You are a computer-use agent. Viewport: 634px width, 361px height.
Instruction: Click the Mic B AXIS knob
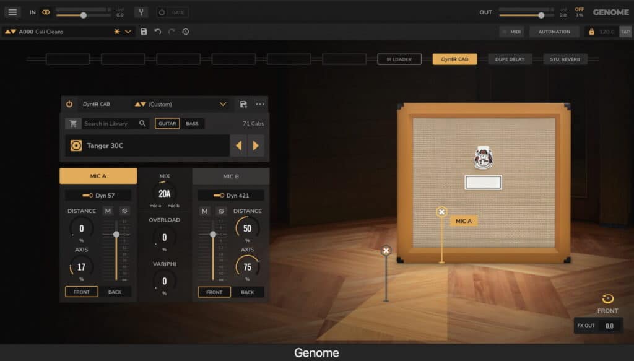click(247, 267)
